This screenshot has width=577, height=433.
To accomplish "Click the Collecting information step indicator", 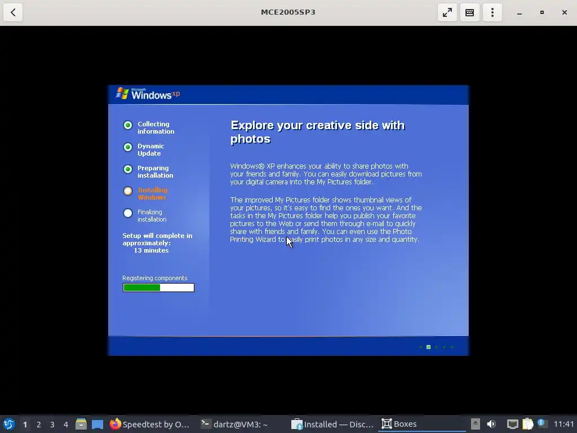I will tap(128, 125).
